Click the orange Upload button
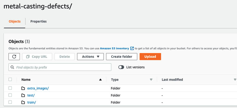Viewport: 237px width, 108px height. click(150, 57)
